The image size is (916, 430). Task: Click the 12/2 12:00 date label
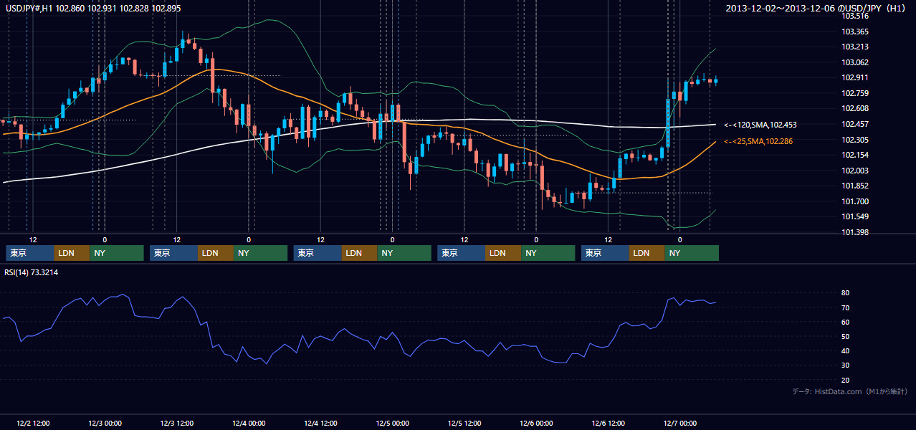pos(32,424)
